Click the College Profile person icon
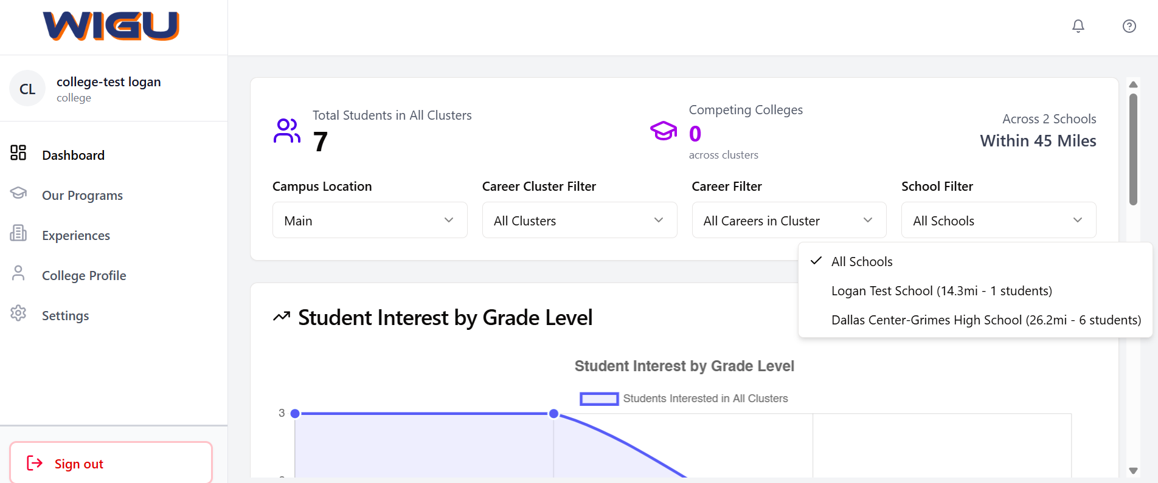The width and height of the screenshot is (1158, 483). coord(18,273)
